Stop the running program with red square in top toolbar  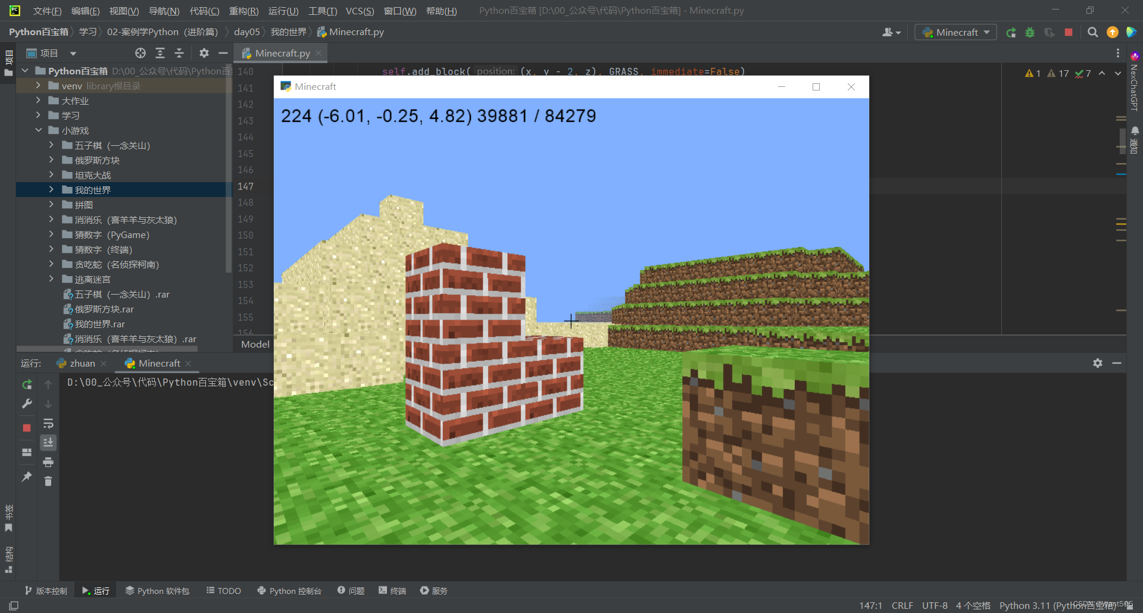click(x=1069, y=32)
